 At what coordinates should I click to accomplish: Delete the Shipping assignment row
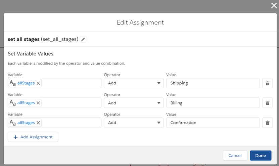click(268, 83)
